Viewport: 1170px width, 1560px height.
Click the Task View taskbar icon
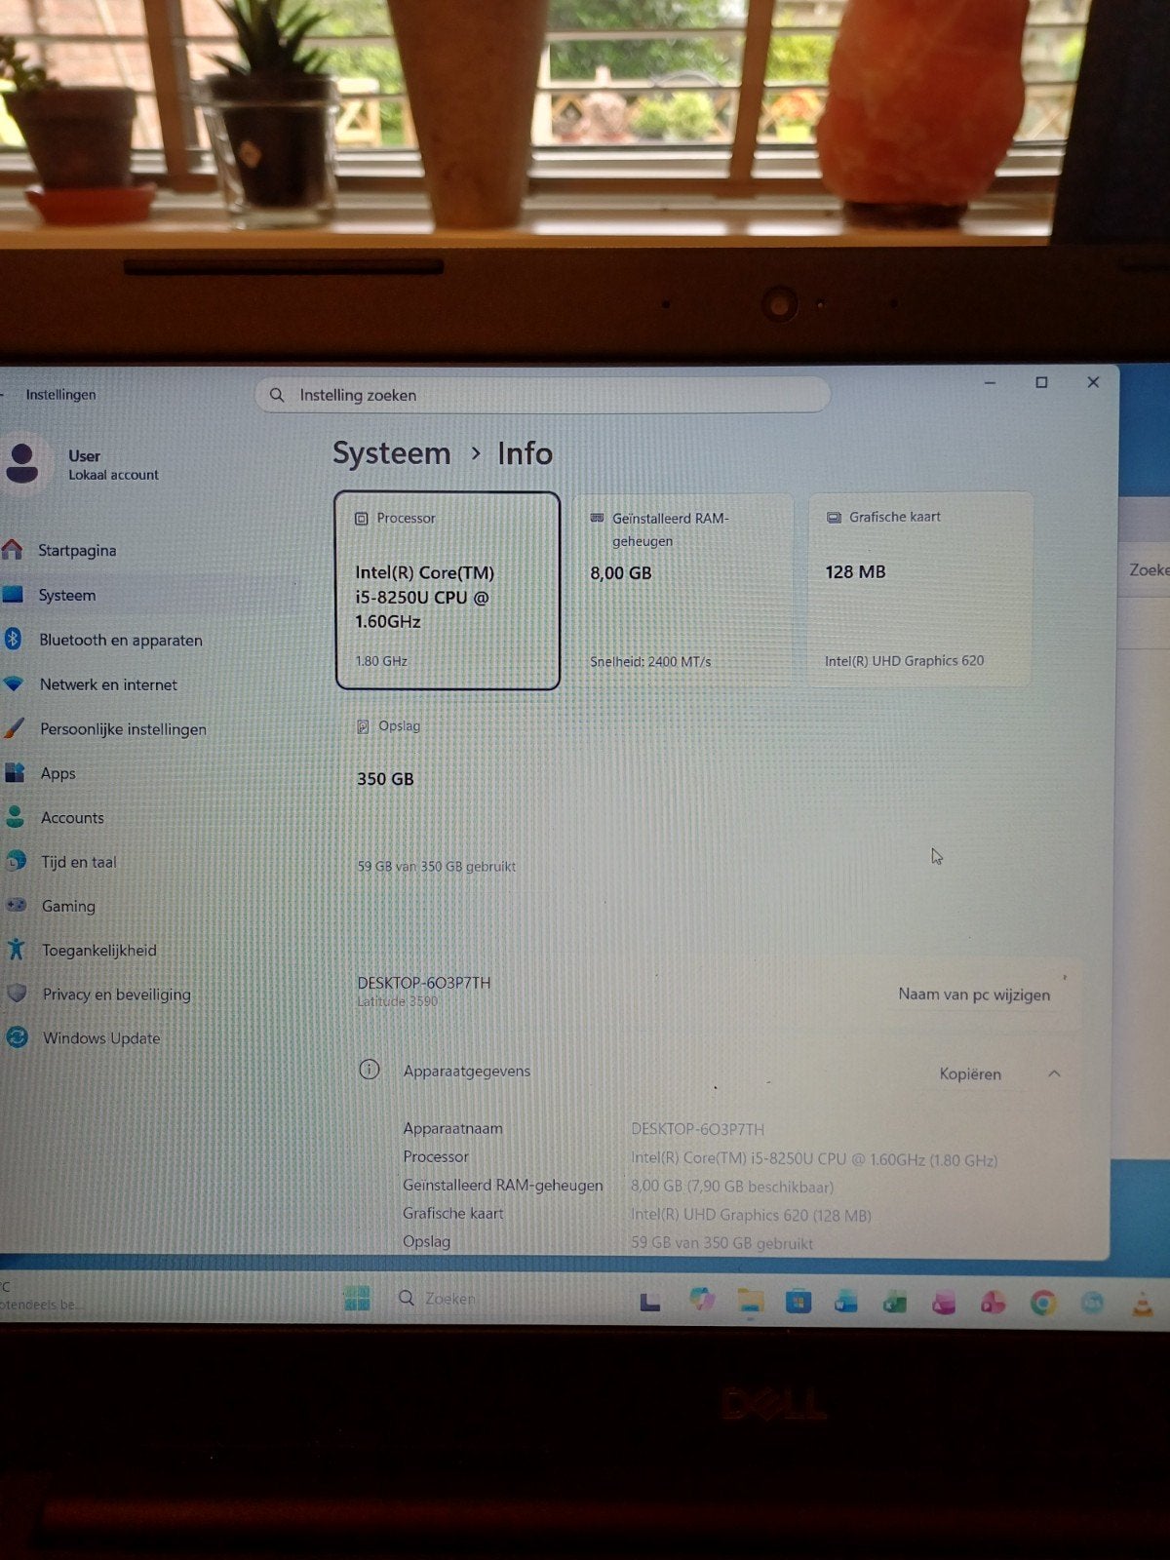[x=650, y=1301]
